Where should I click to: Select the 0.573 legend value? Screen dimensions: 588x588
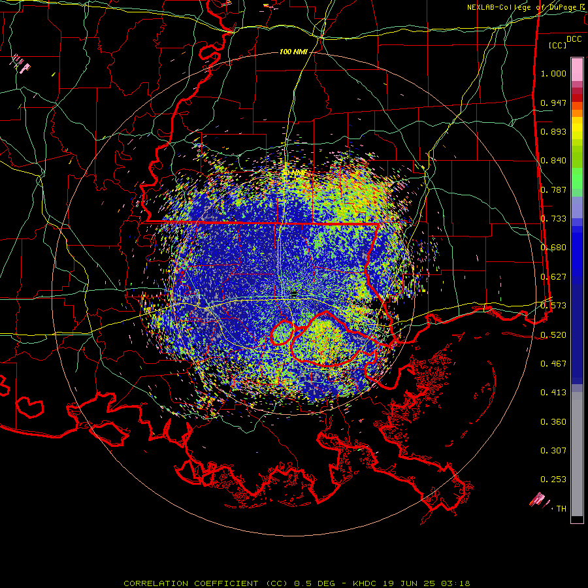(553, 306)
